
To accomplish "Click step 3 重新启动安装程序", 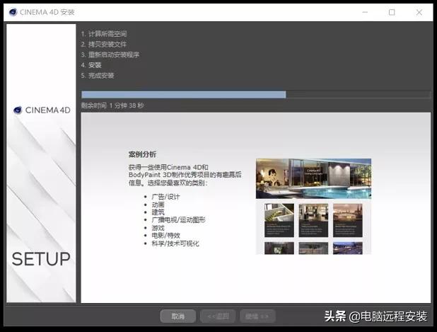I will click(110, 55).
